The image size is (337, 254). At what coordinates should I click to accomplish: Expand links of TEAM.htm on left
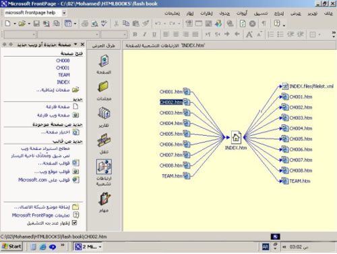pos(185,174)
